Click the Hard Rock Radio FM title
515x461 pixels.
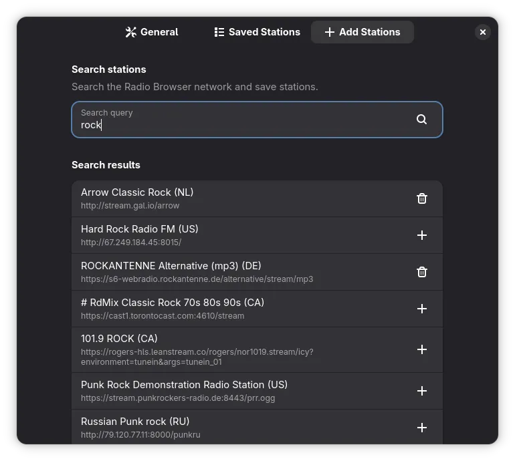click(139, 229)
